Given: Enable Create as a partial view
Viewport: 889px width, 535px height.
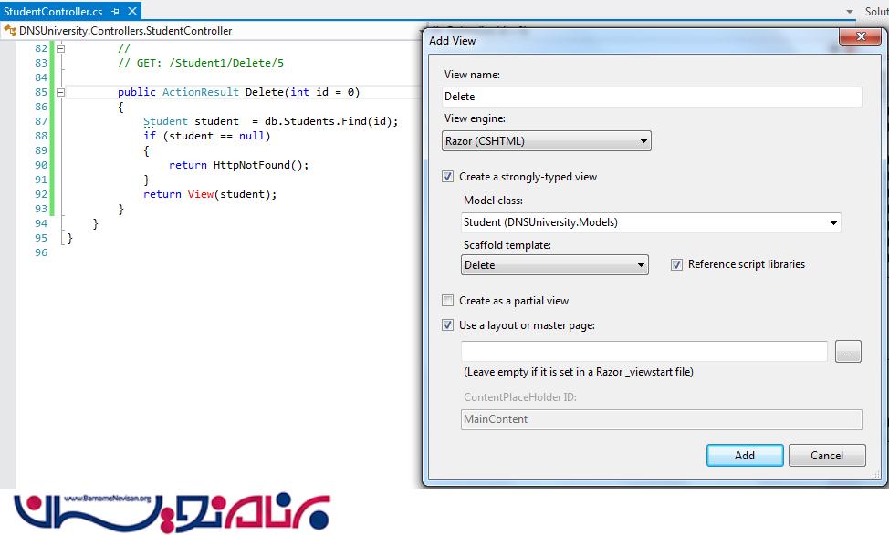Looking at the screenshot, I should coord(448,300).
